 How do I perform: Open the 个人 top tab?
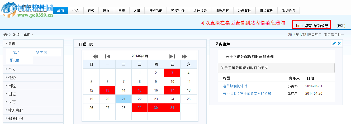76,11
